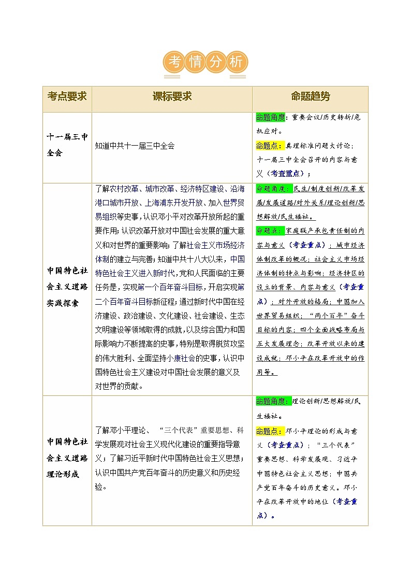Select the 课标要求 column header

[x=172, y=97]
